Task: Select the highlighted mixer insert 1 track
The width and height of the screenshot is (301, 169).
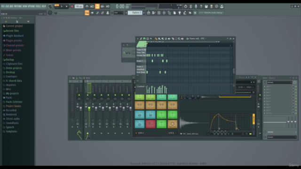Action: (89, 88)
